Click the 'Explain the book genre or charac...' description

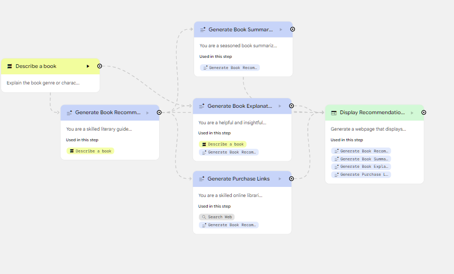(x=43, y=83)
